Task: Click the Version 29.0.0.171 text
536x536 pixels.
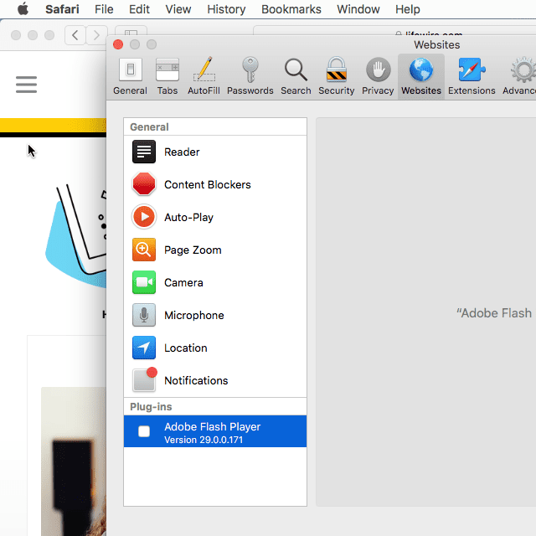Action: click(x=204, y=440)
